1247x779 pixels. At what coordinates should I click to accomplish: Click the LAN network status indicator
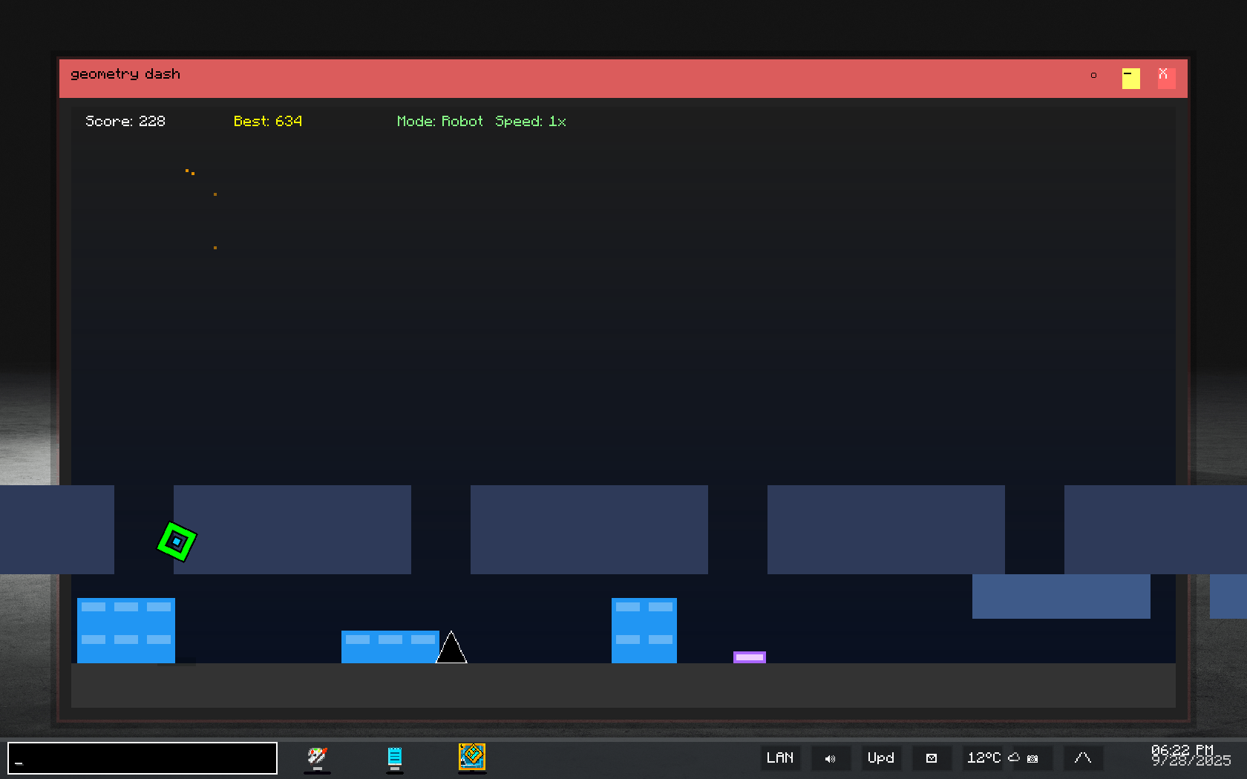779,758
